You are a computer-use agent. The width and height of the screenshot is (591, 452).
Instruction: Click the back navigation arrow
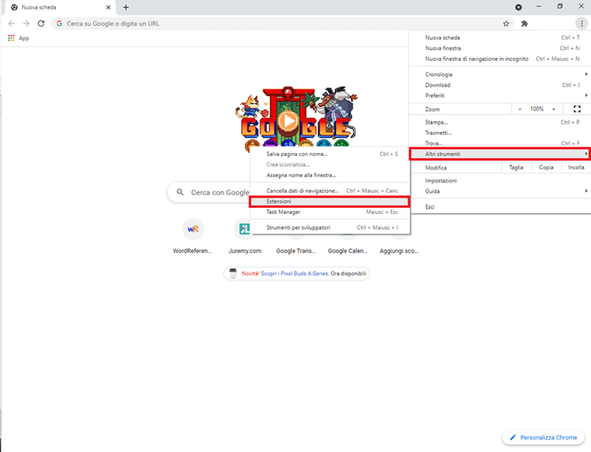(x=12, y=23)
